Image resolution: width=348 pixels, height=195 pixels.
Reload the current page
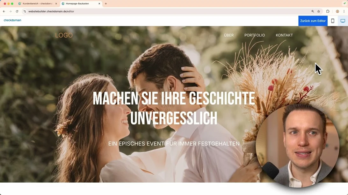[17, 11]
